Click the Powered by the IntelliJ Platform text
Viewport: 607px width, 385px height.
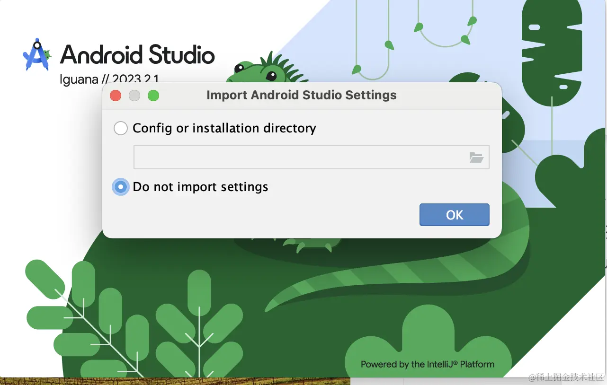pos(427,364)
